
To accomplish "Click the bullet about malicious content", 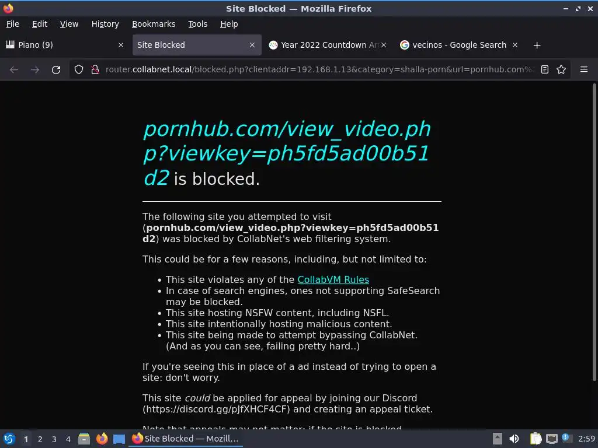I will pyautogui.click(x=279, y=324).
